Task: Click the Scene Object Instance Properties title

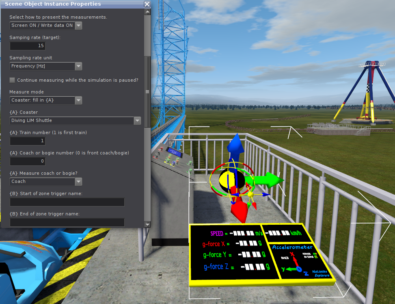Action: [x=53, y=4]
